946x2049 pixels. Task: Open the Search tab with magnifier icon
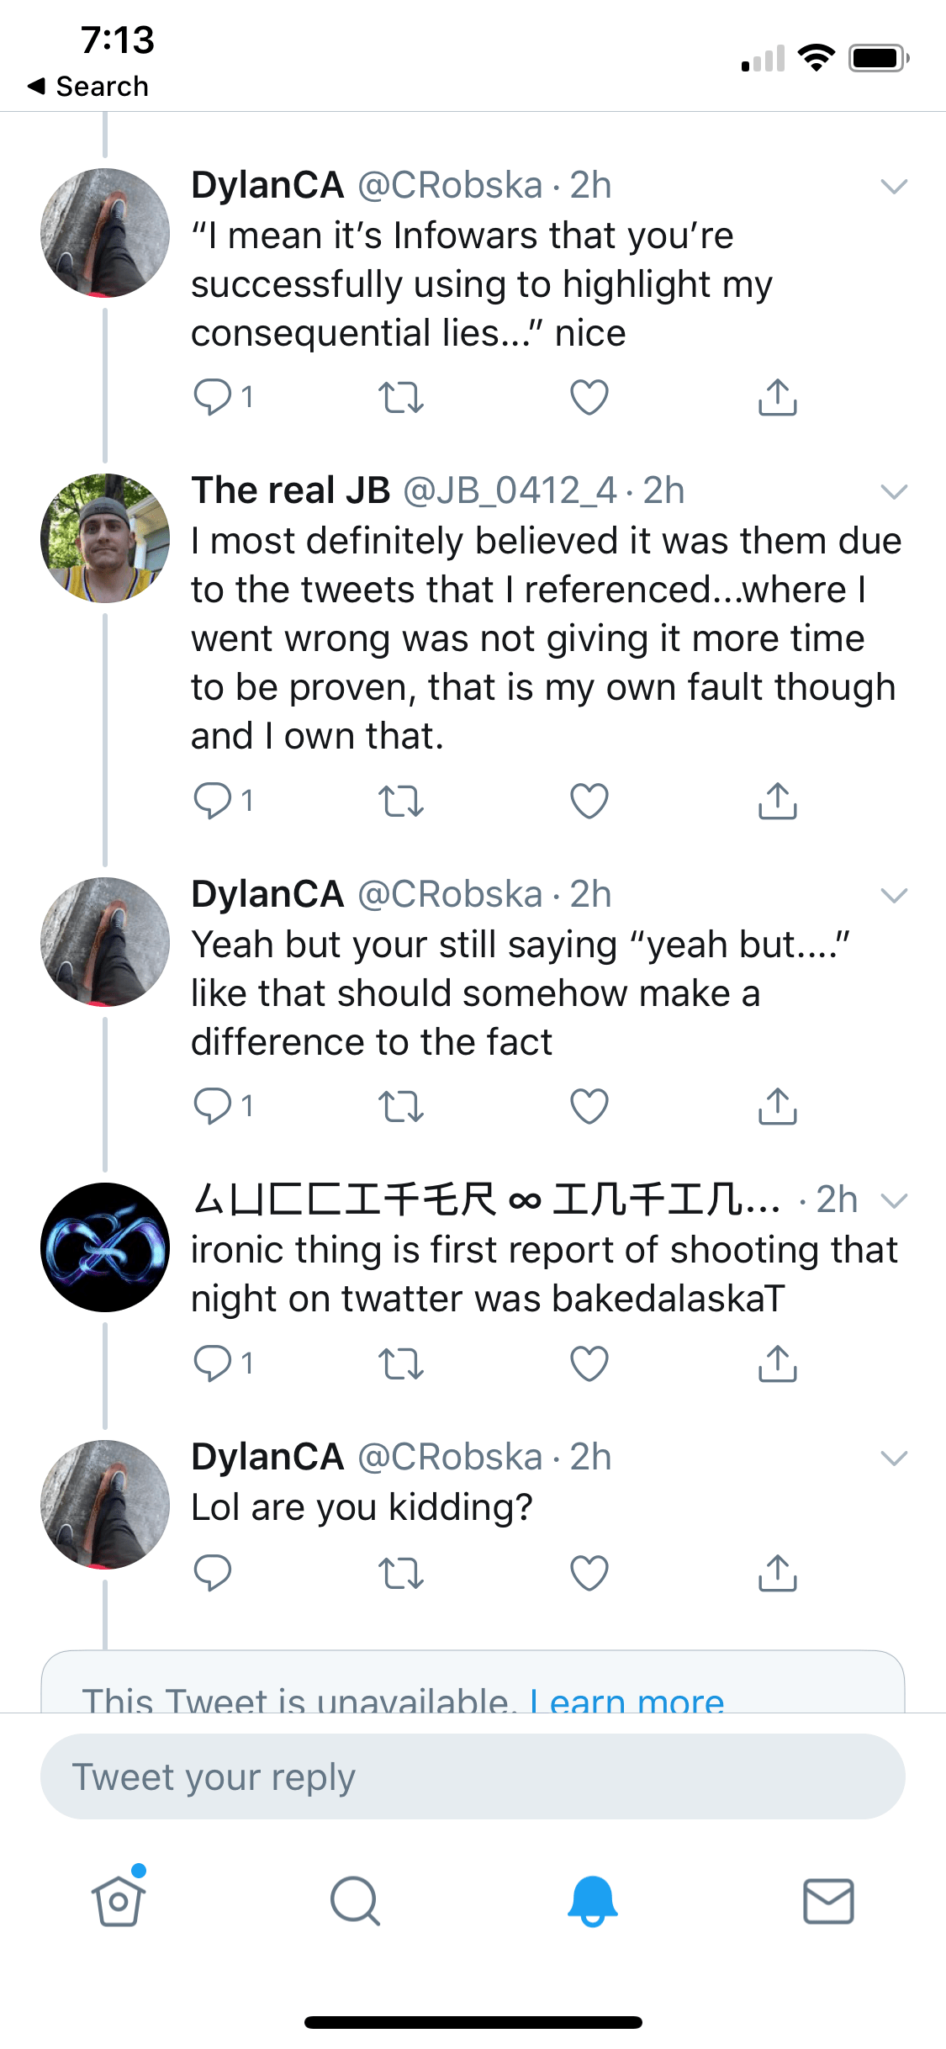point(355,1901)
